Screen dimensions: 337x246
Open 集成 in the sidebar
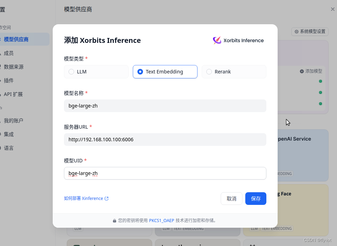click(x=8, y=135)
